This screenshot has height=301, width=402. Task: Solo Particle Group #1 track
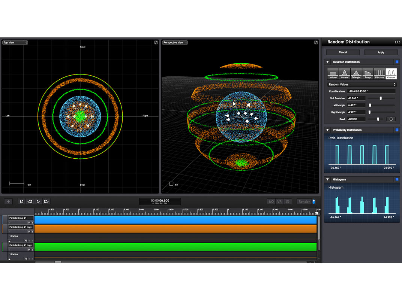(x=33, y=223)
